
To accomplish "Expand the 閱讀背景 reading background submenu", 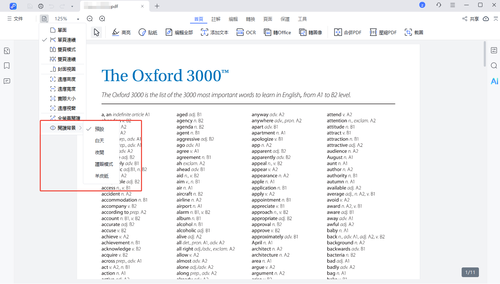I will [63, 128].
